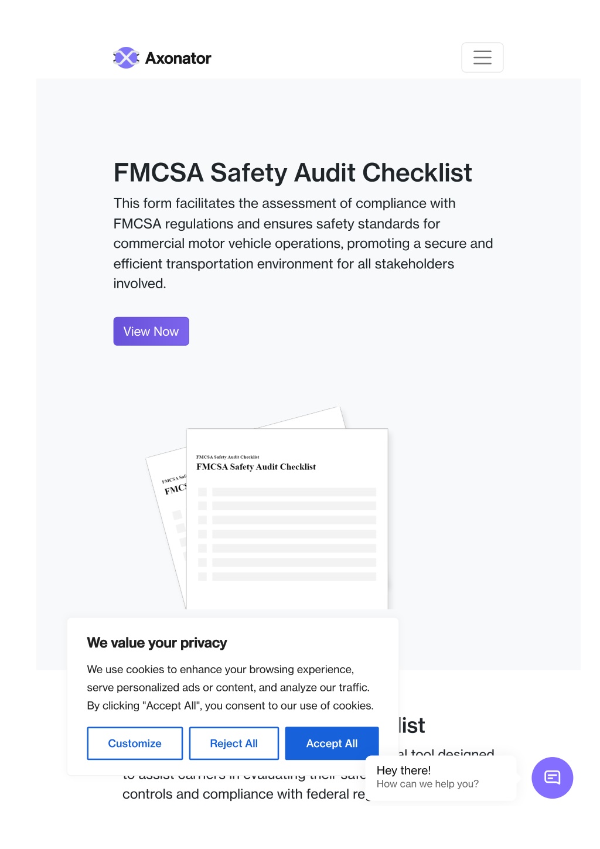The width and height of the screenshot is (600, 849).
Task: Click the "How can we help you?" message
Action: click(428, 784)
